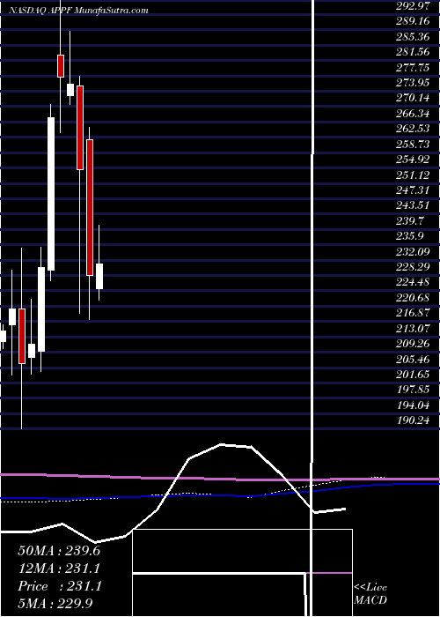Click the 273.95 price axis label

coord(413,83)
